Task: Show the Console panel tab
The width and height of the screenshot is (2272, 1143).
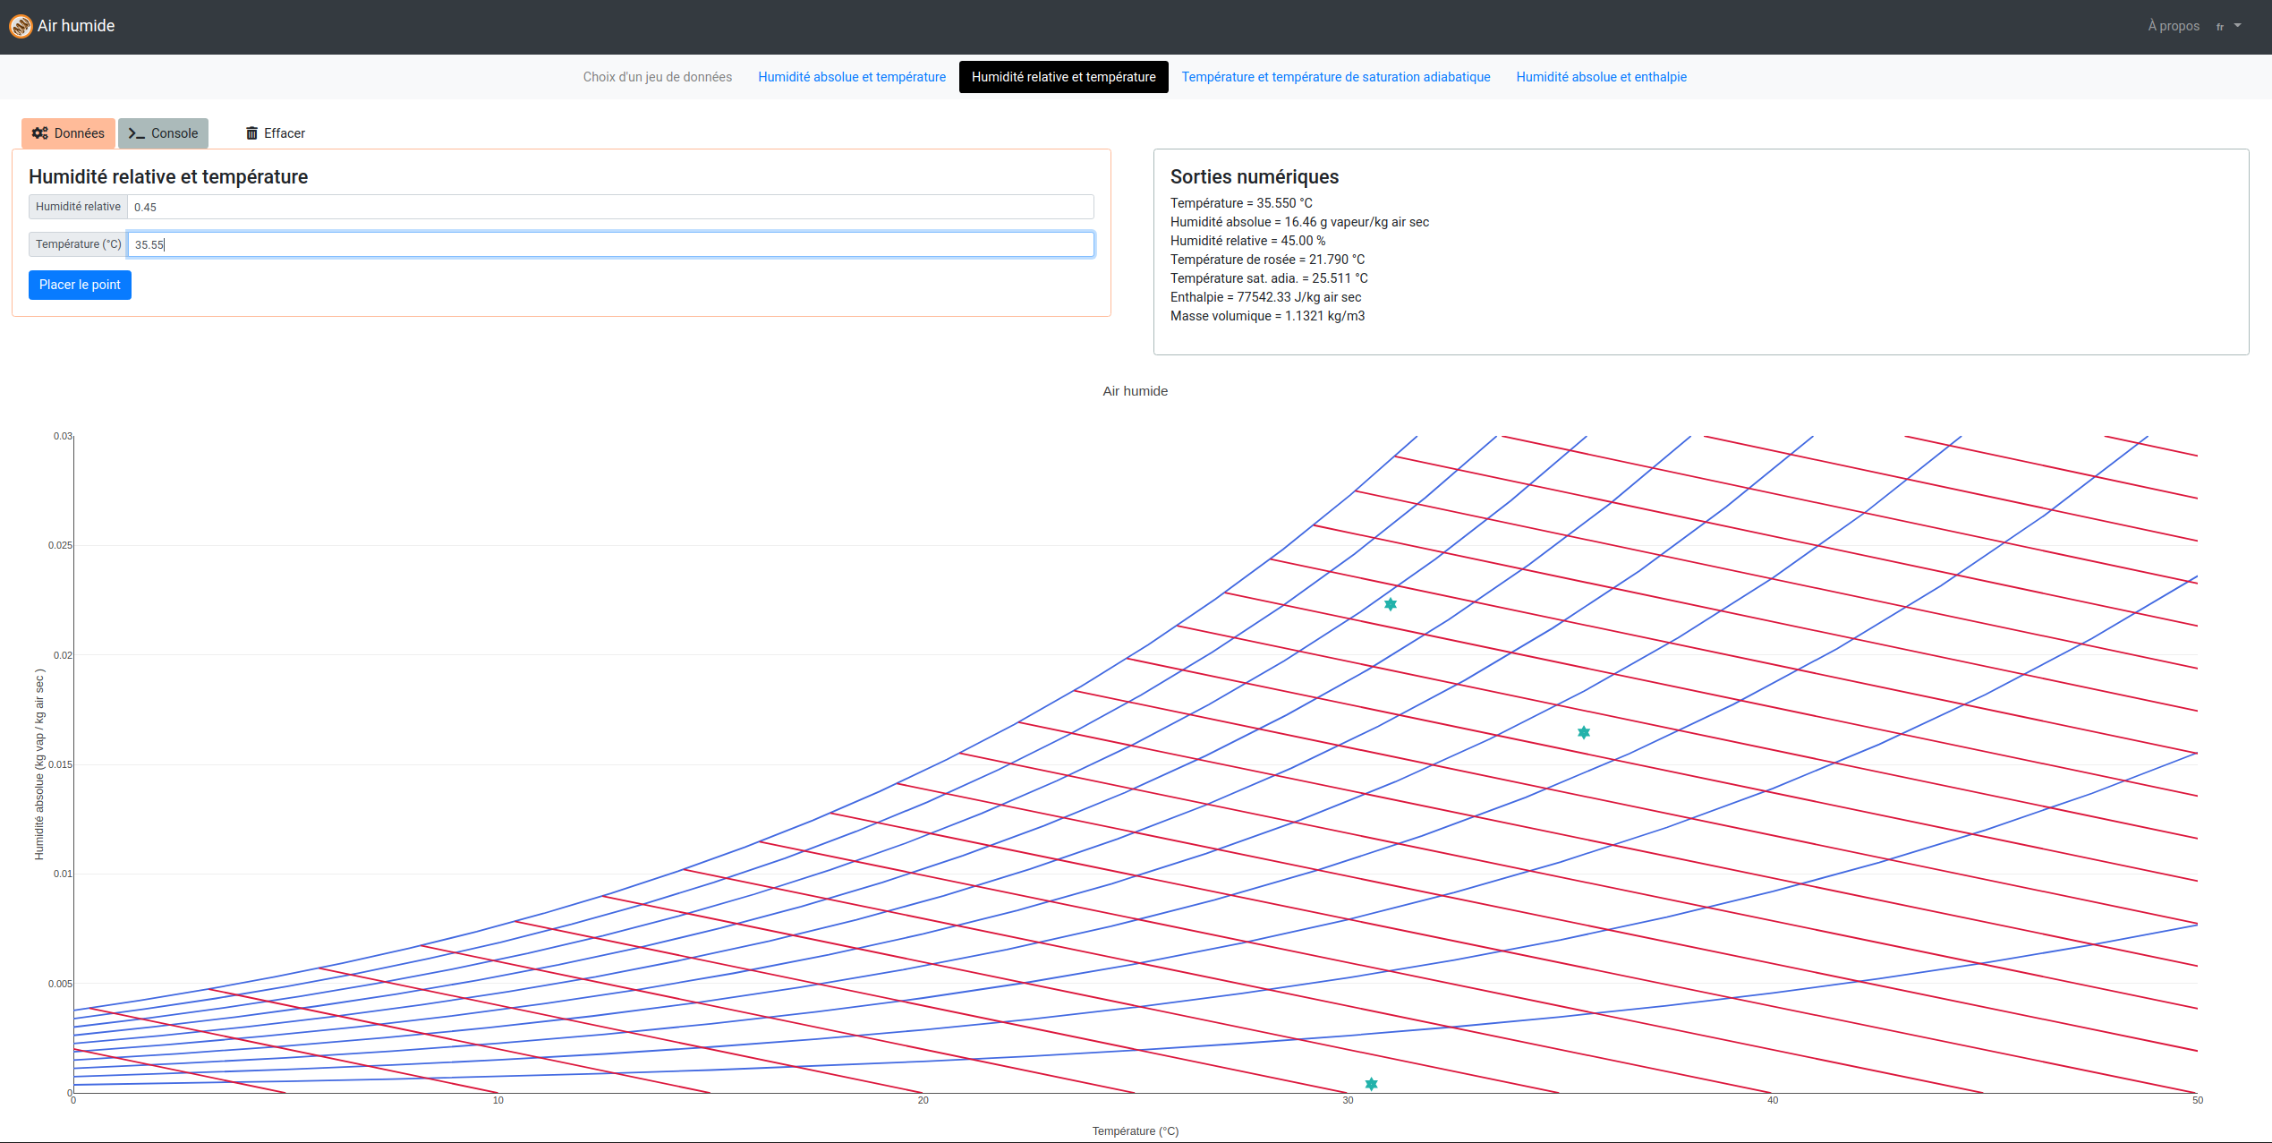Action: click(x=164, y=133)
